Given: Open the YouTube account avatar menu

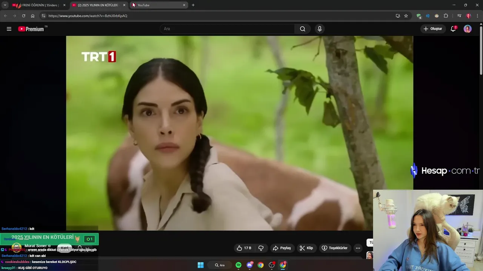Looking at the screenshot, I should [x=468, y=29].
